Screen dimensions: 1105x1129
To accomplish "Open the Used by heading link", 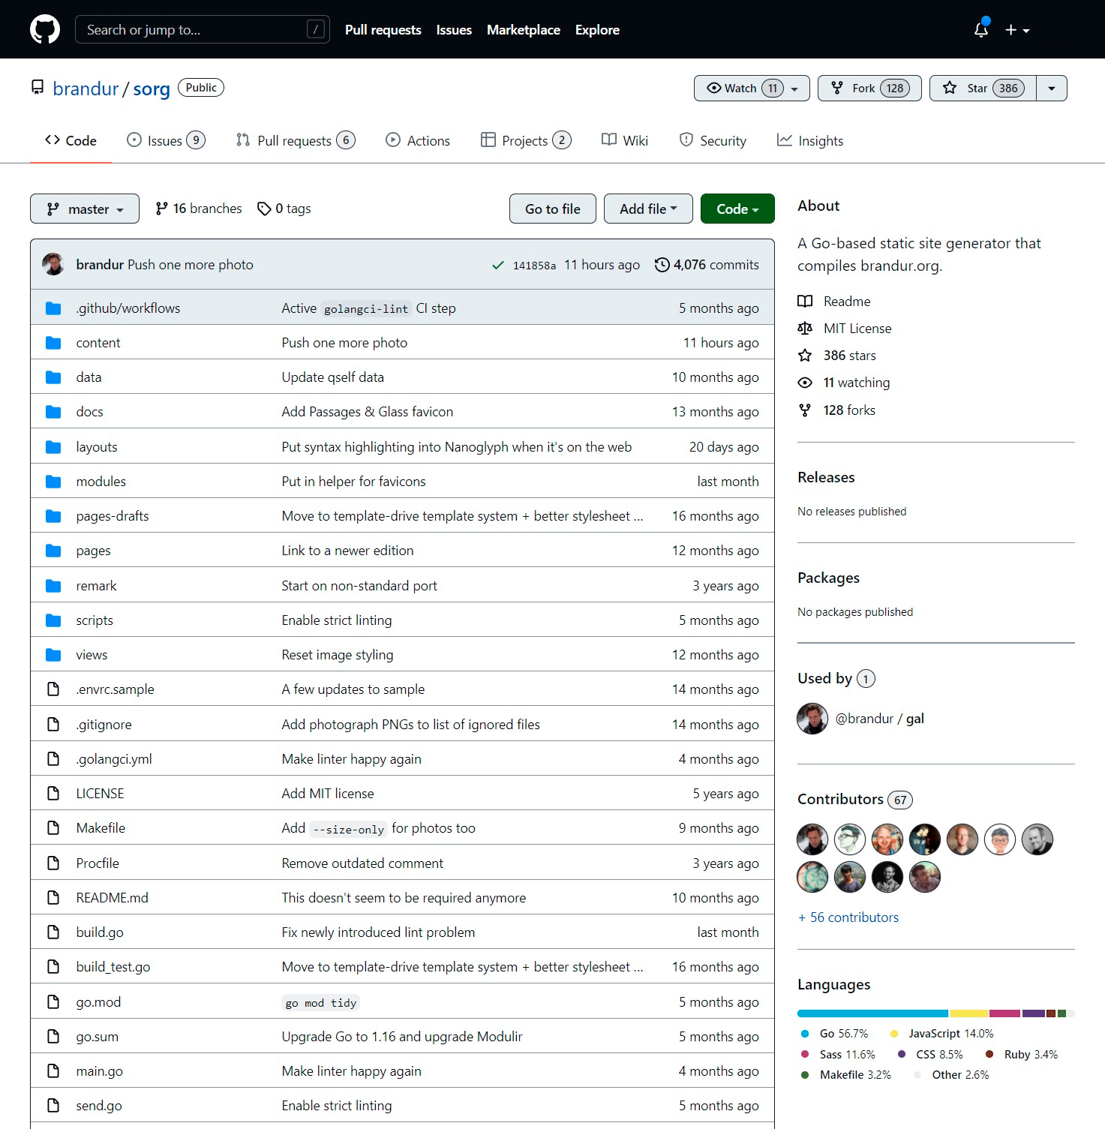I will 836,678.
